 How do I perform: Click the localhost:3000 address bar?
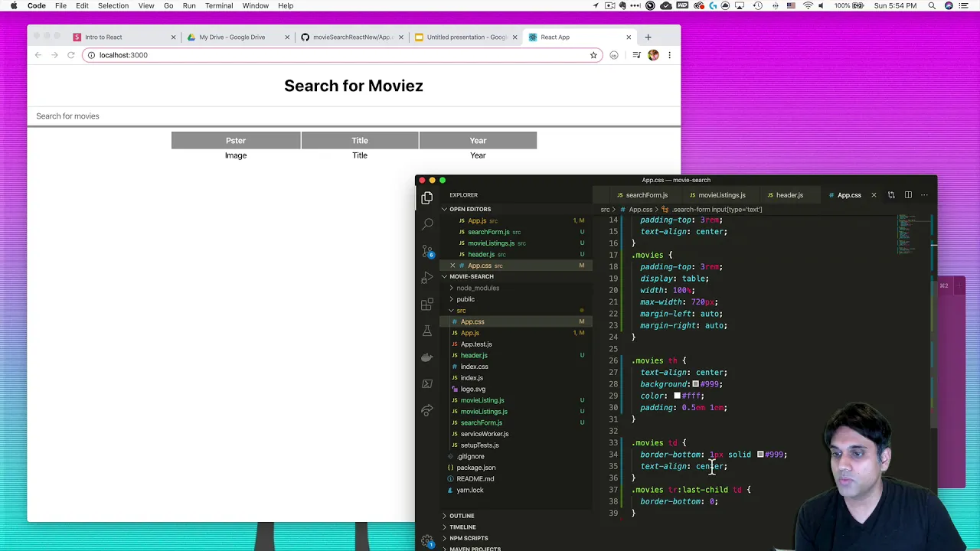pos(341,55)
